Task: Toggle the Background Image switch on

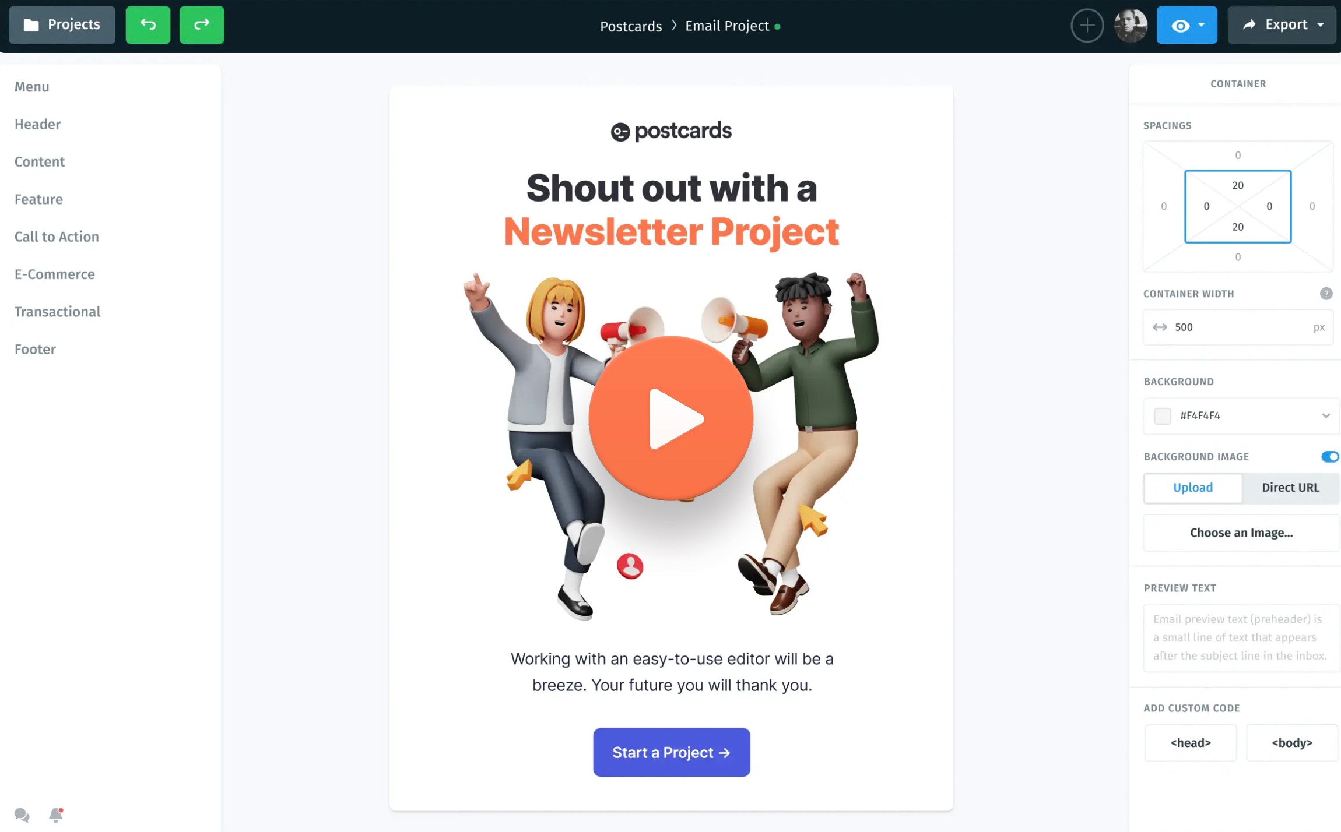Action: click(x=1329, y=456)
